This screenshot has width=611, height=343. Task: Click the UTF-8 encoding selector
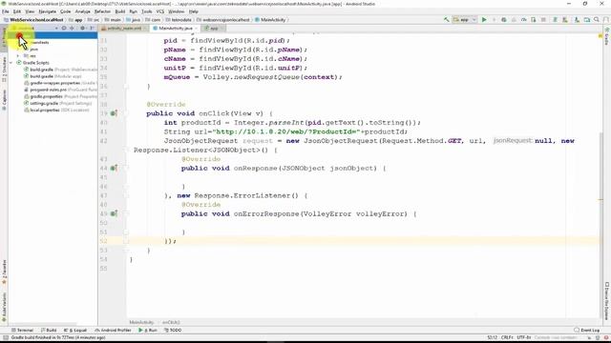coord(524,337)
